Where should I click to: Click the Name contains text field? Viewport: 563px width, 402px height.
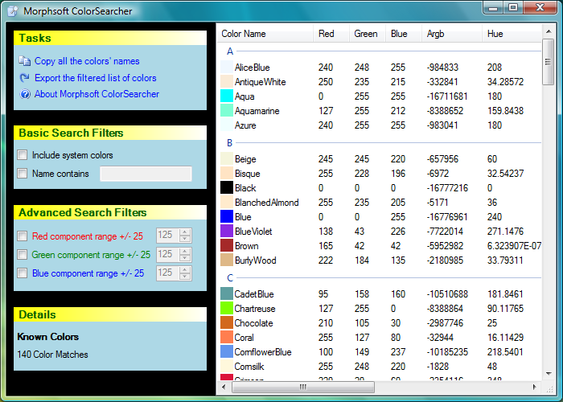146,174
